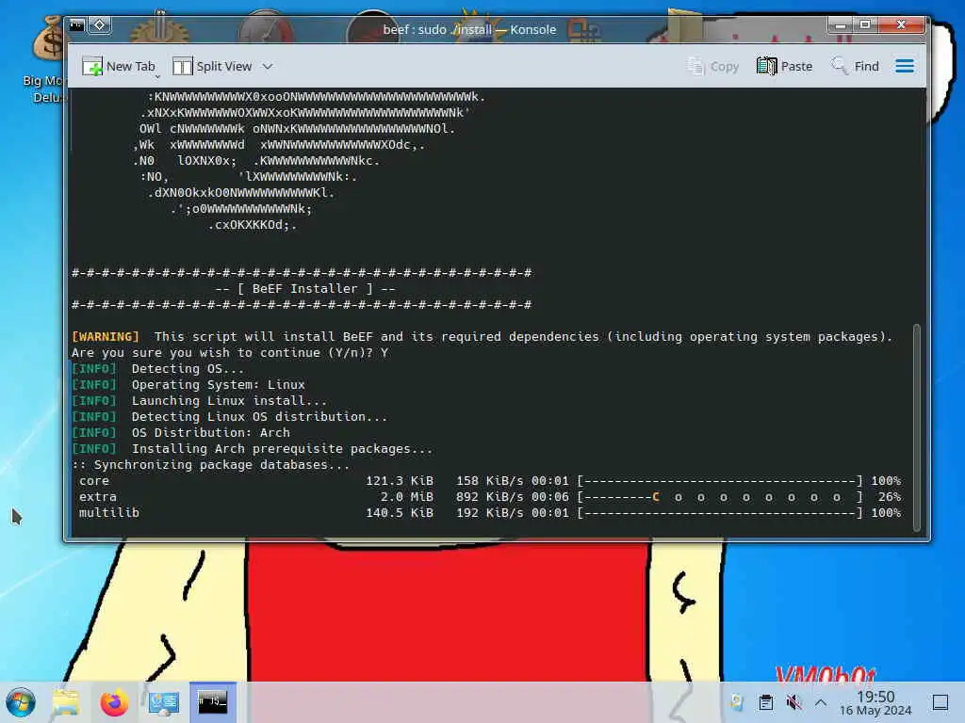Expand the Split View chevron
The width and height of the screenshot is (965, 723).
pos(268,66)
